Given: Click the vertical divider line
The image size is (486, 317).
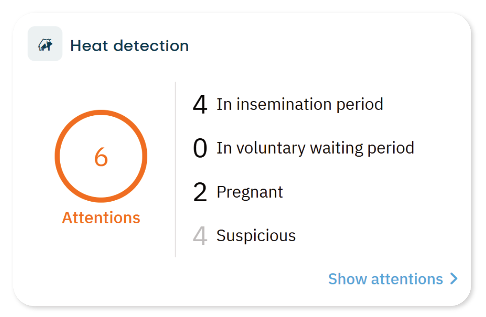Looking at the screenshot, I should click(x=175, y=170).
